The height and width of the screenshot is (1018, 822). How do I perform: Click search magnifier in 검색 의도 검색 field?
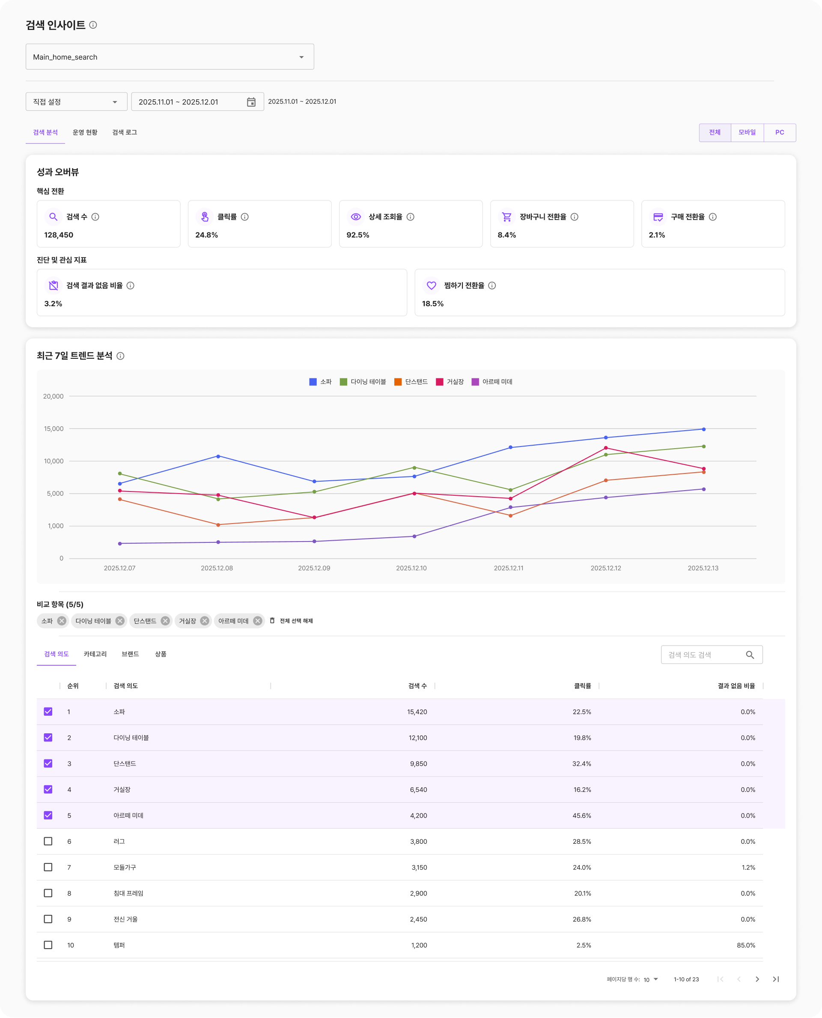tap(750, 655)
